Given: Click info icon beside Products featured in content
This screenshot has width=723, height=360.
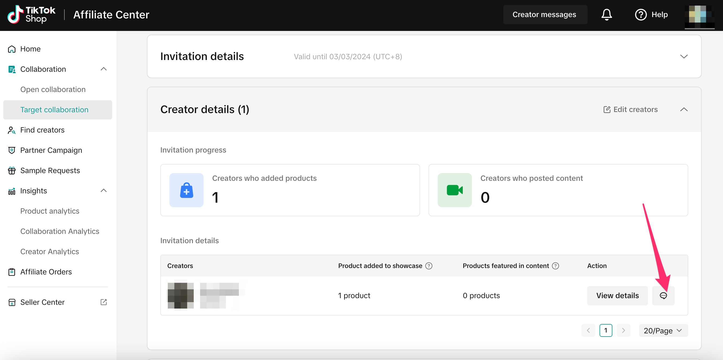Looking at the screenshot, I should coord(555,266).
